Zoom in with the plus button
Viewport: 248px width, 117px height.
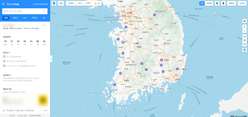point(244,27)
